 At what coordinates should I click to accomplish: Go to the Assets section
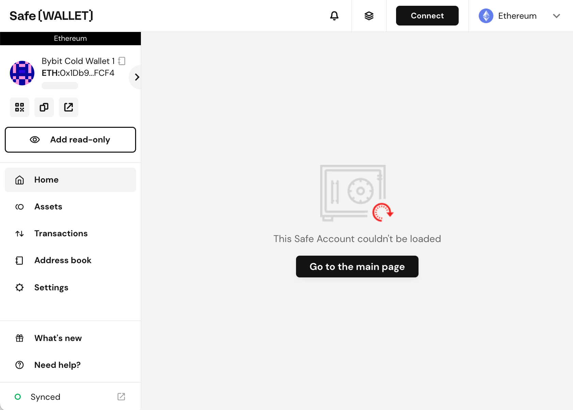pos(70,207)
